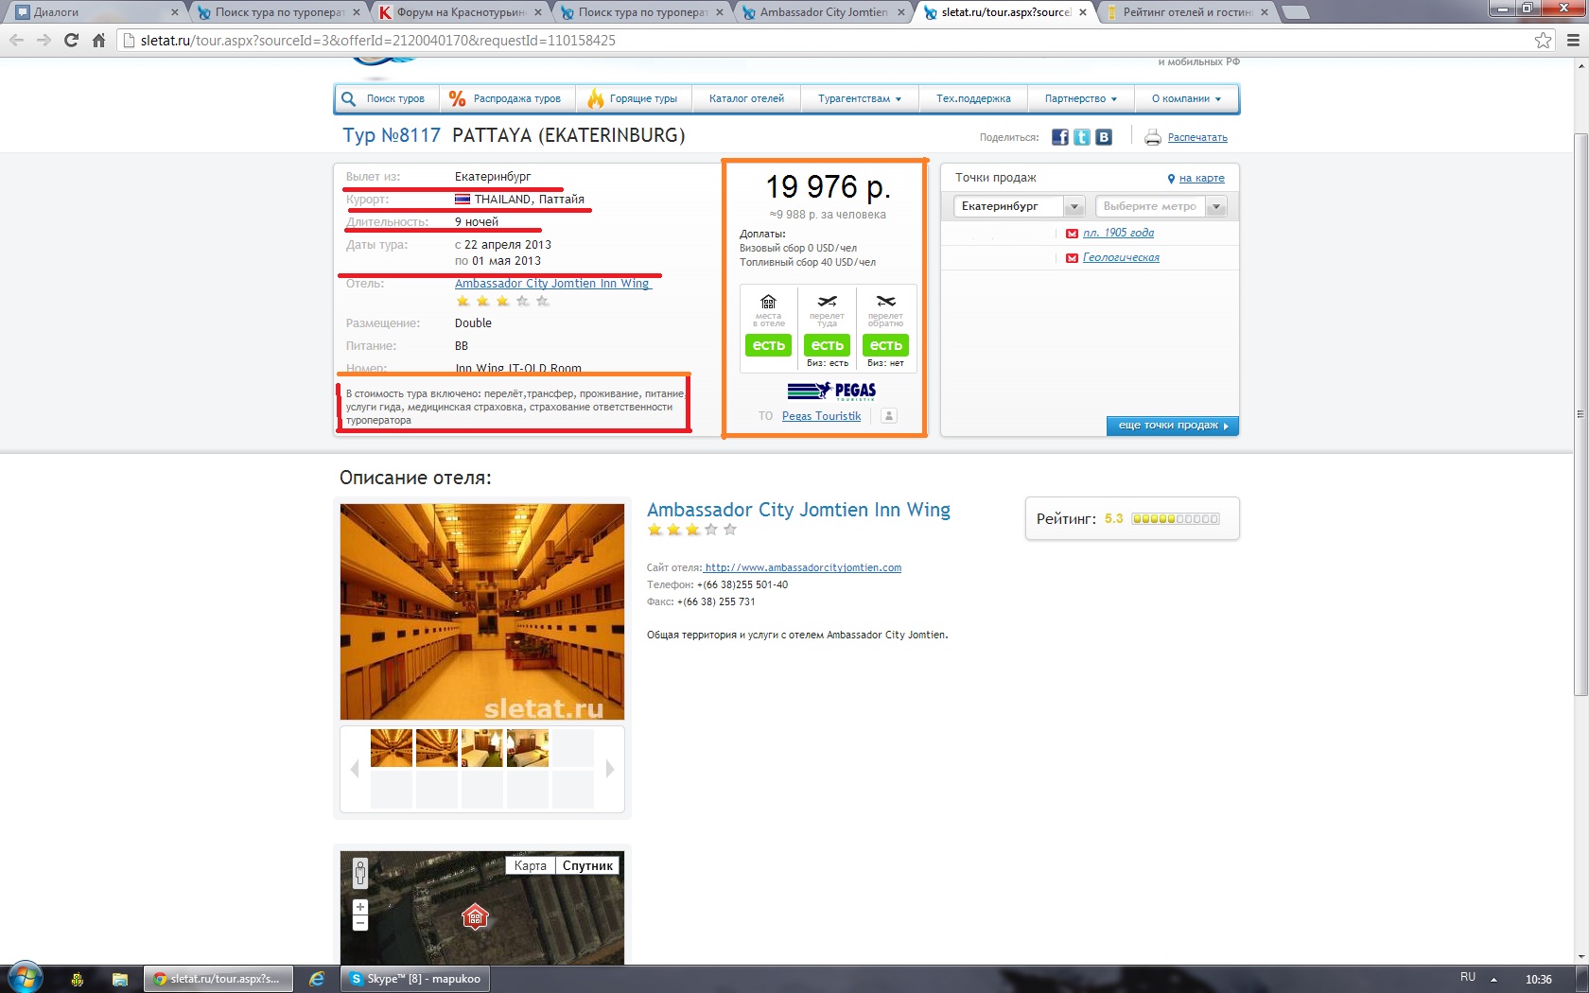This screenshot has height=993, width=1589.
Task: Expand the Партнерство menu
Action: pyautogui.click(x=1080, y=98)
